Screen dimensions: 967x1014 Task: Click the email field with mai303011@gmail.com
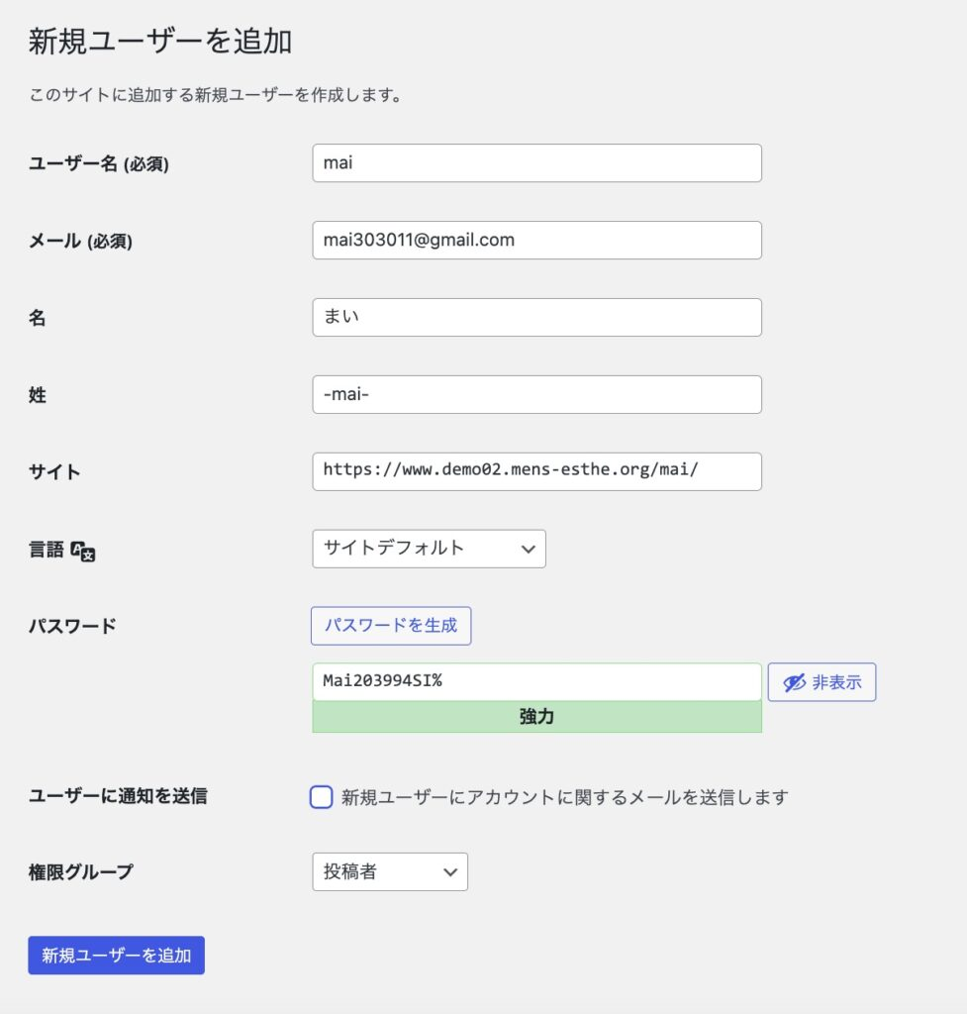(536, 241)
